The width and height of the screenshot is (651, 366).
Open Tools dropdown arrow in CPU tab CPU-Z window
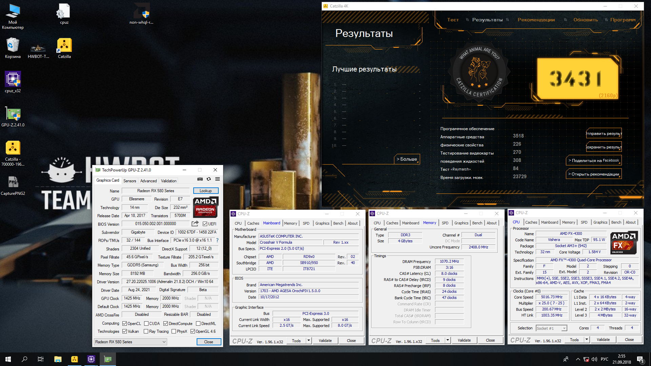(587, 340)
